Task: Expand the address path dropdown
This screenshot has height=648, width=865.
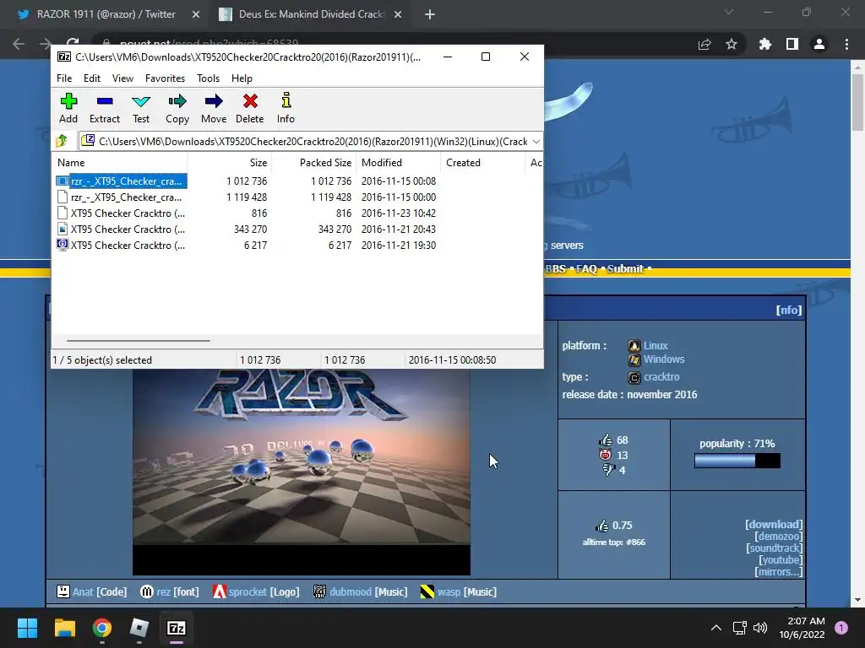Action: (536, 142)
